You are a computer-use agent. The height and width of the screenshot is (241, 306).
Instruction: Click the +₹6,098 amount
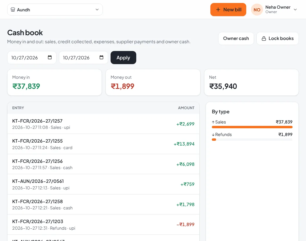tap(185, 164)
